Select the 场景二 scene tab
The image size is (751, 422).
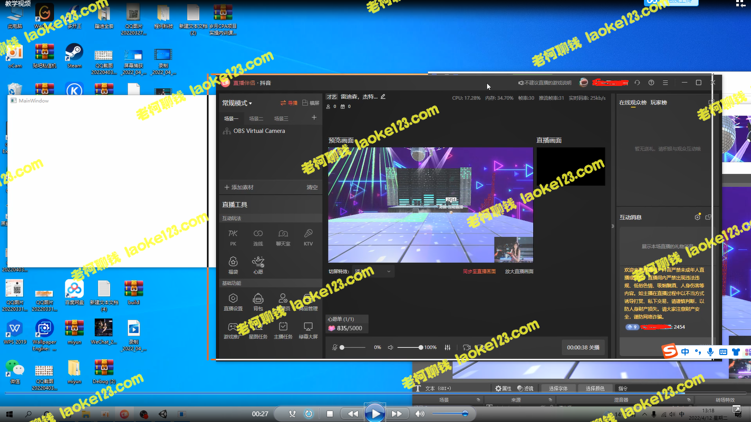[x=256, y=119]
